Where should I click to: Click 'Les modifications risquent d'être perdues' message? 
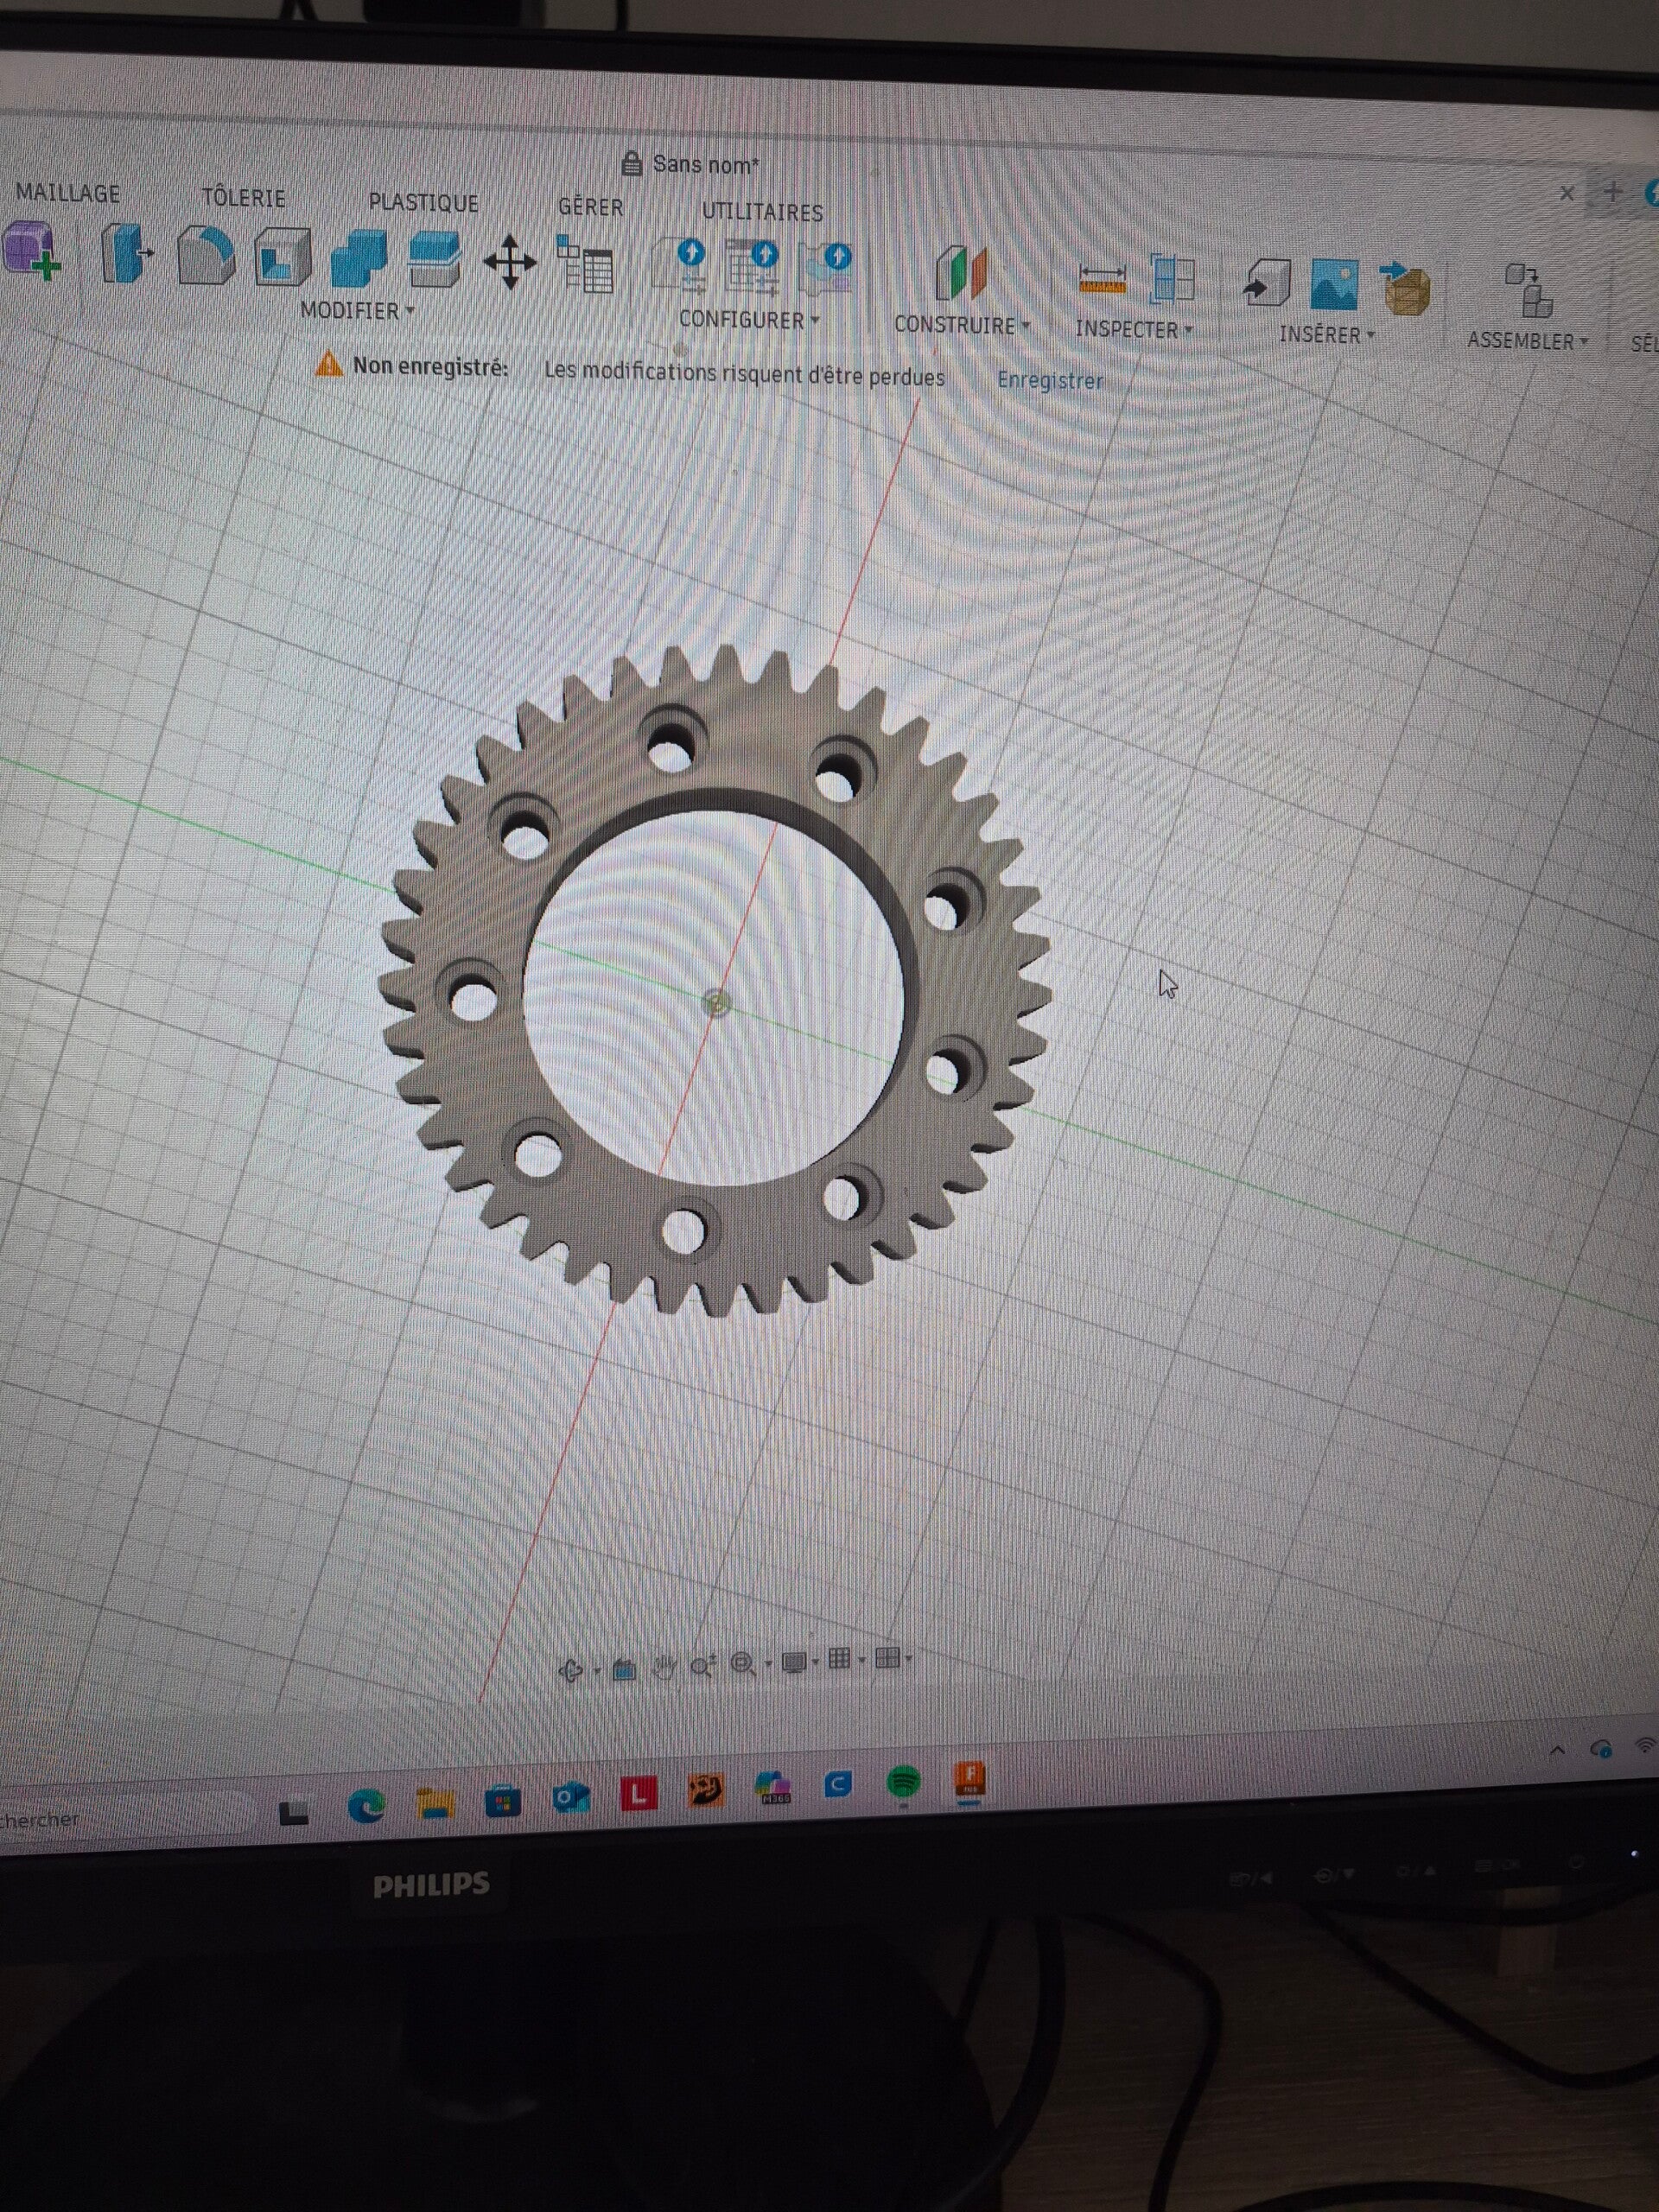coord(744,373)
